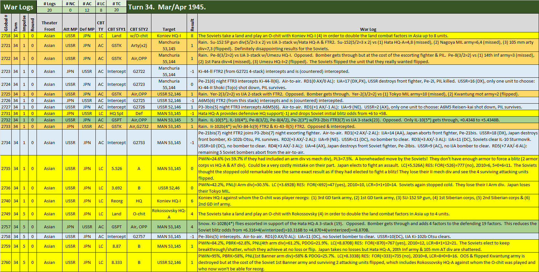Select the "Impulse" column header
The width and height of the screenshot is (539, 272).
click(x=24, y=23)
